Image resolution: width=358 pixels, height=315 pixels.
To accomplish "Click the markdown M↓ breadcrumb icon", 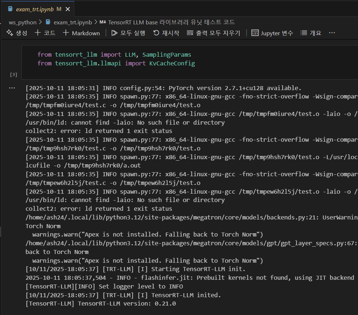I will 103,22.
